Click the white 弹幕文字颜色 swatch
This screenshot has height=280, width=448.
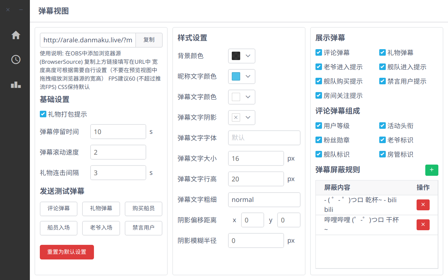(236, 97)
